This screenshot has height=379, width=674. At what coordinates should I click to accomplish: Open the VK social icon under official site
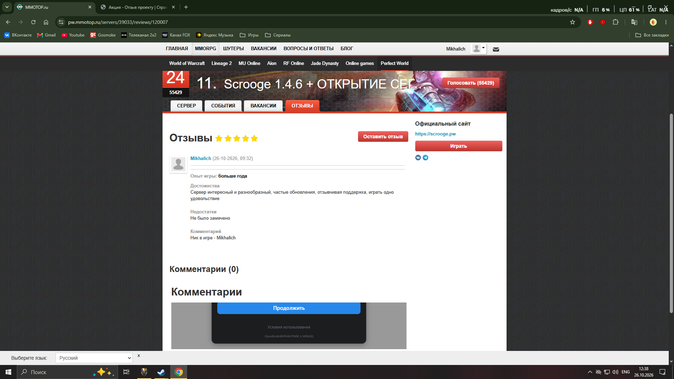[418, 158]
